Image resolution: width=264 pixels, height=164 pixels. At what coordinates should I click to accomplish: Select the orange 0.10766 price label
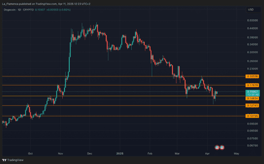click(x=252, y=116)
